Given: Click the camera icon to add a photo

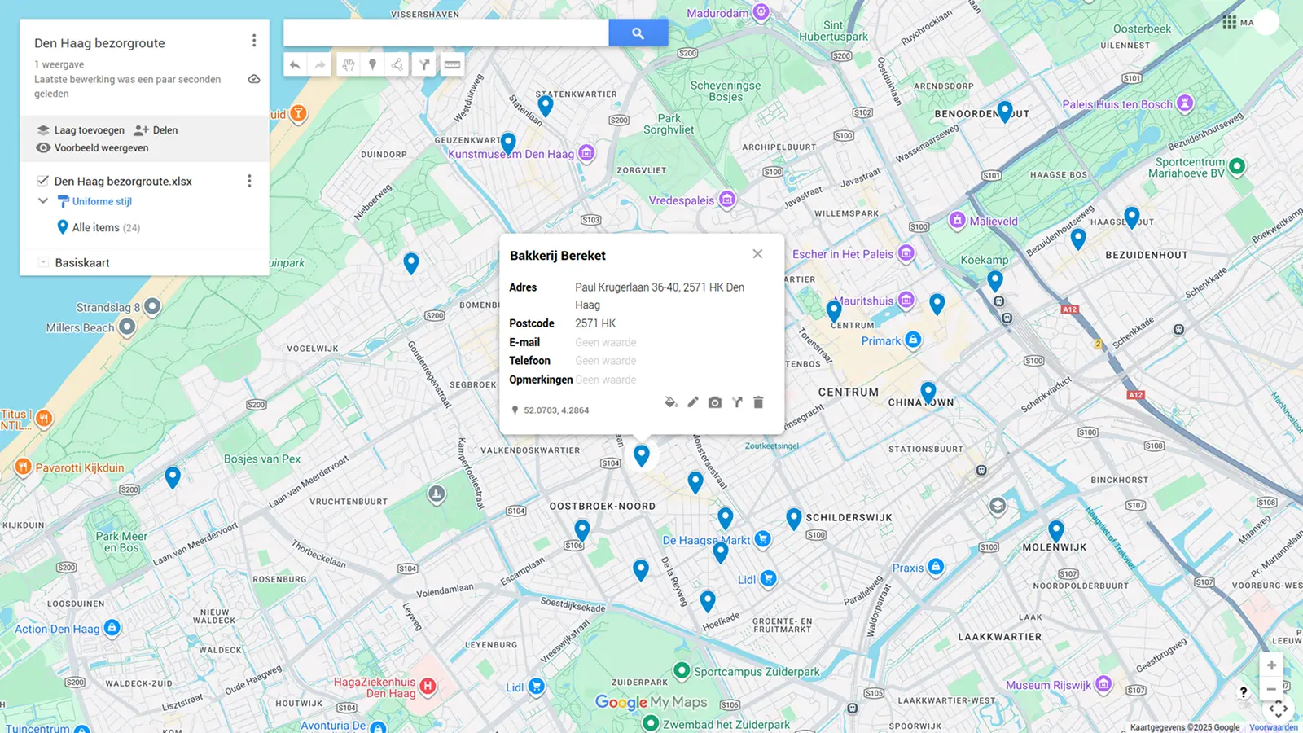Looking at the screenshot, I should pos(714,402).
